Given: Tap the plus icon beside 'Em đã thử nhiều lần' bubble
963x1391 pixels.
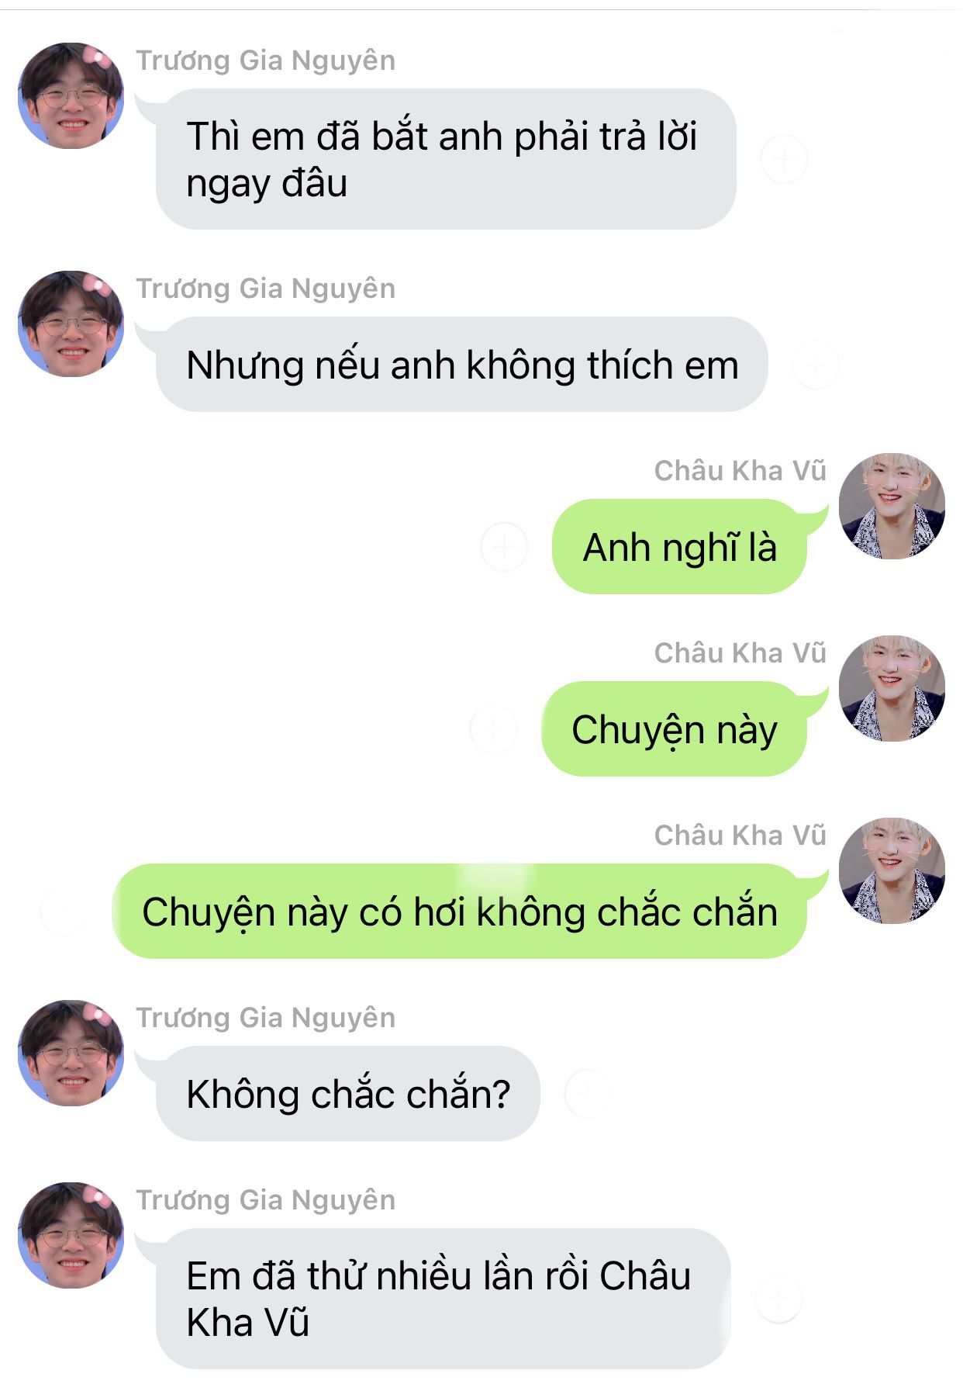Looking at the screenshot, I should click(x=778, y=1299).
